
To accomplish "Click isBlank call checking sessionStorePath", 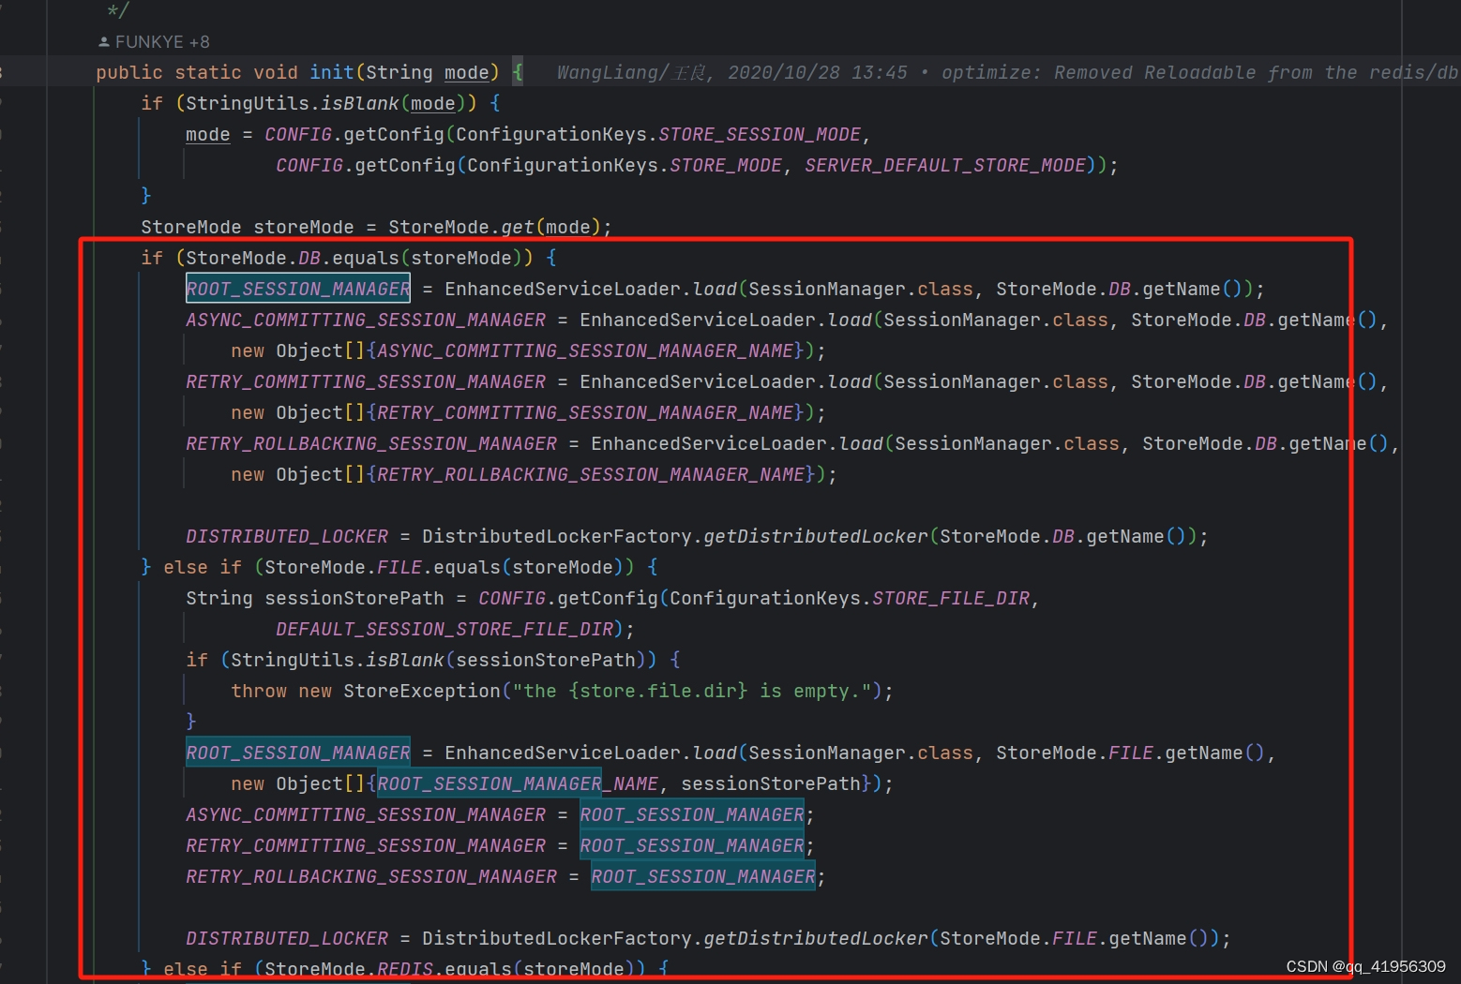I will (405, 660).
